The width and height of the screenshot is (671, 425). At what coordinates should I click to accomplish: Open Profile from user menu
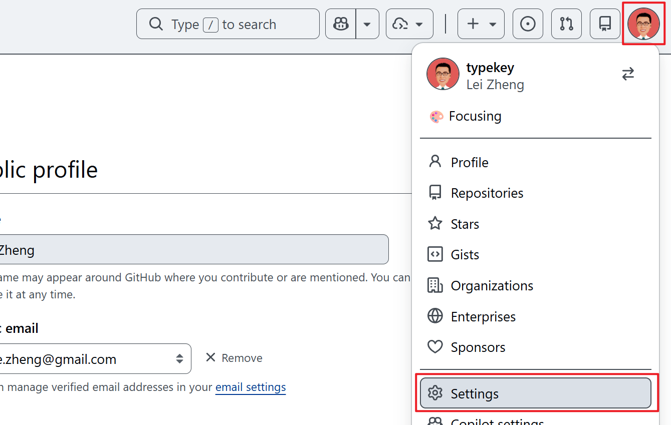535,162
